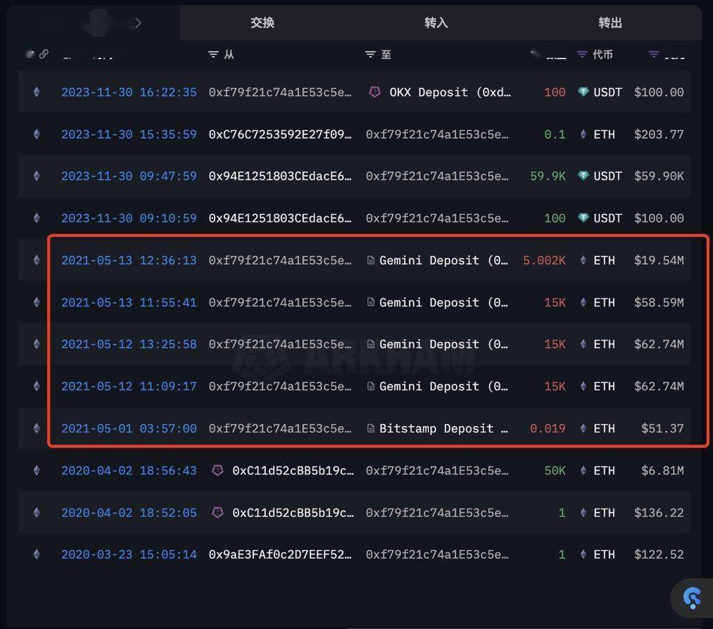Click the link icon in header

coord(44,54)
